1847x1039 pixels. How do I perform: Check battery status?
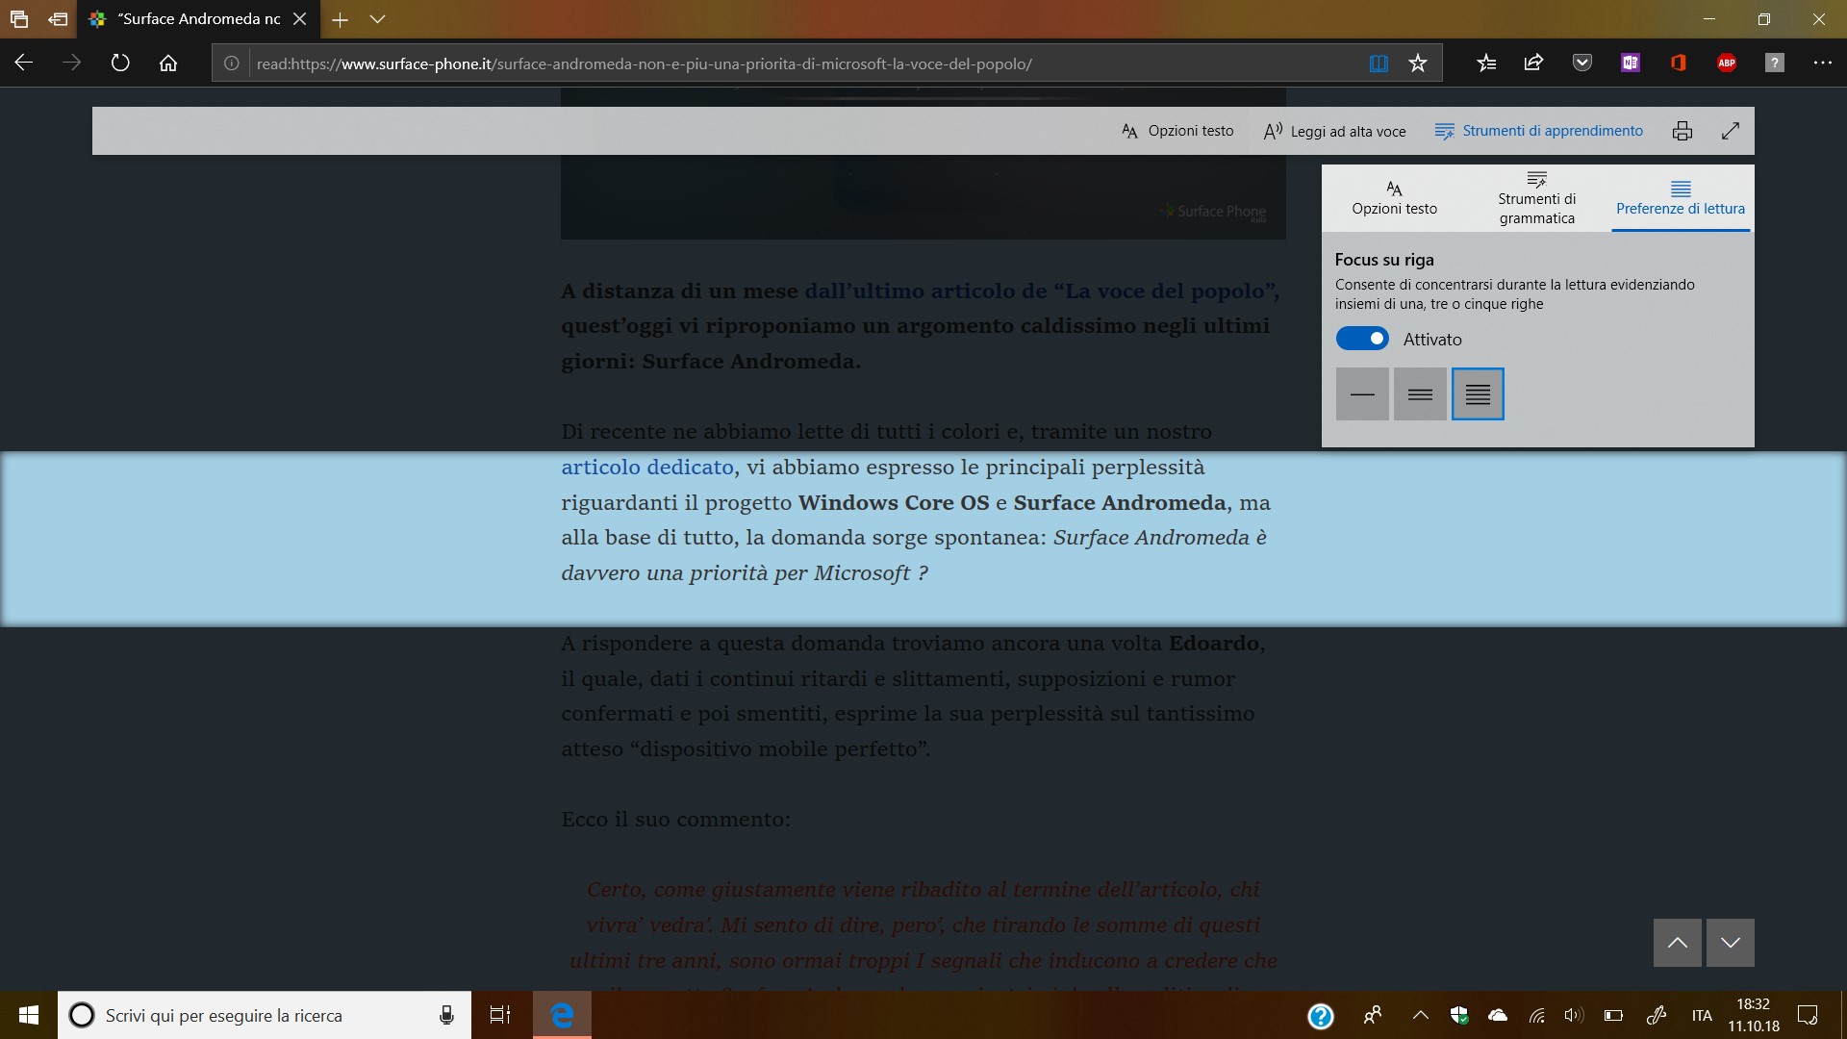coord(1613,1015)
